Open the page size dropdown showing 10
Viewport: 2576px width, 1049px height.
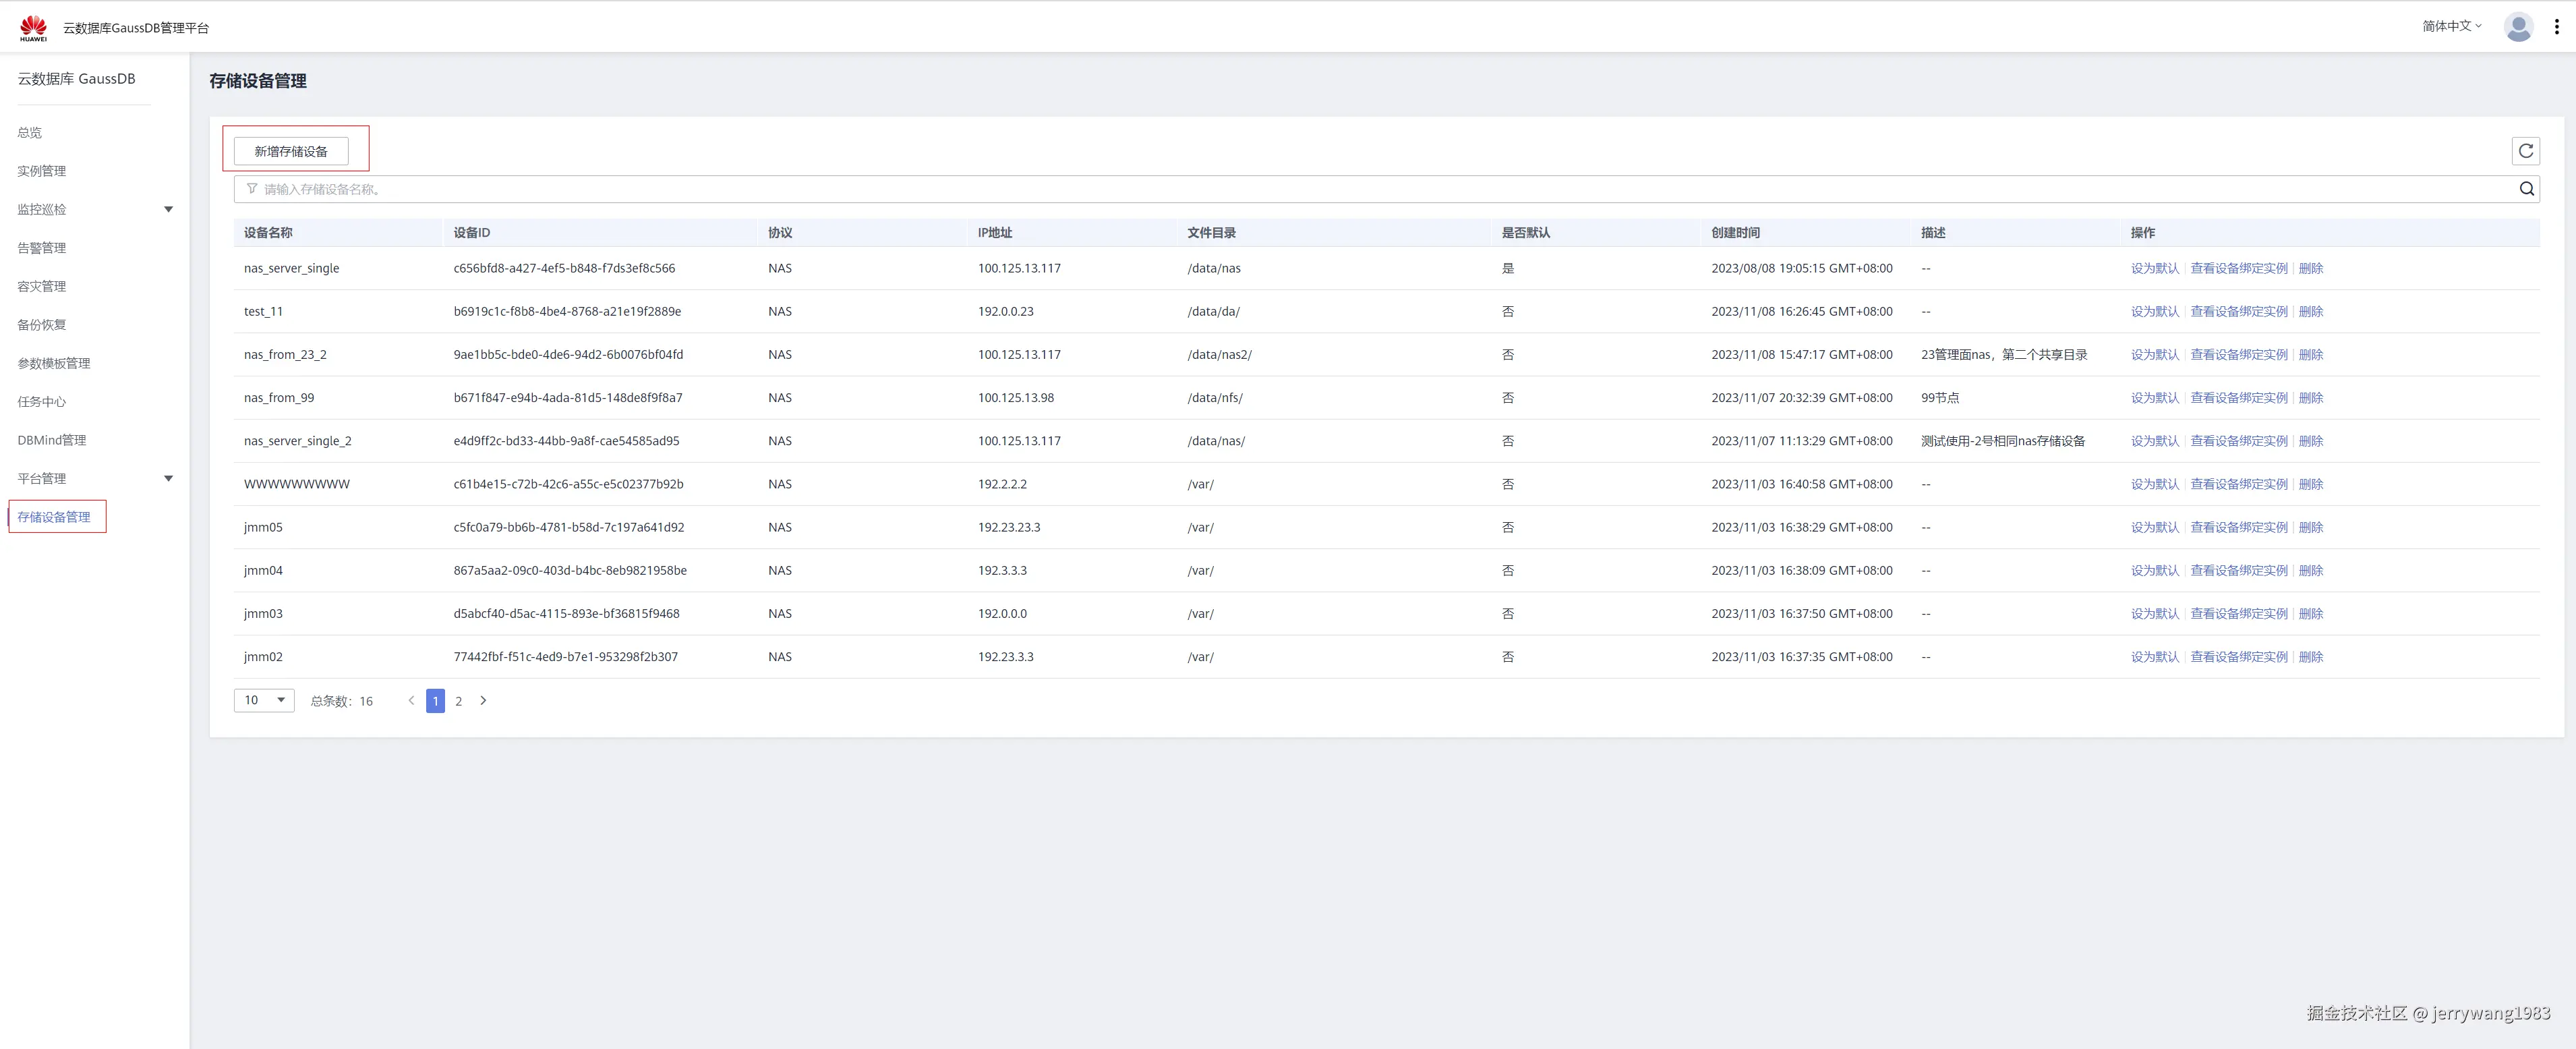264,700
